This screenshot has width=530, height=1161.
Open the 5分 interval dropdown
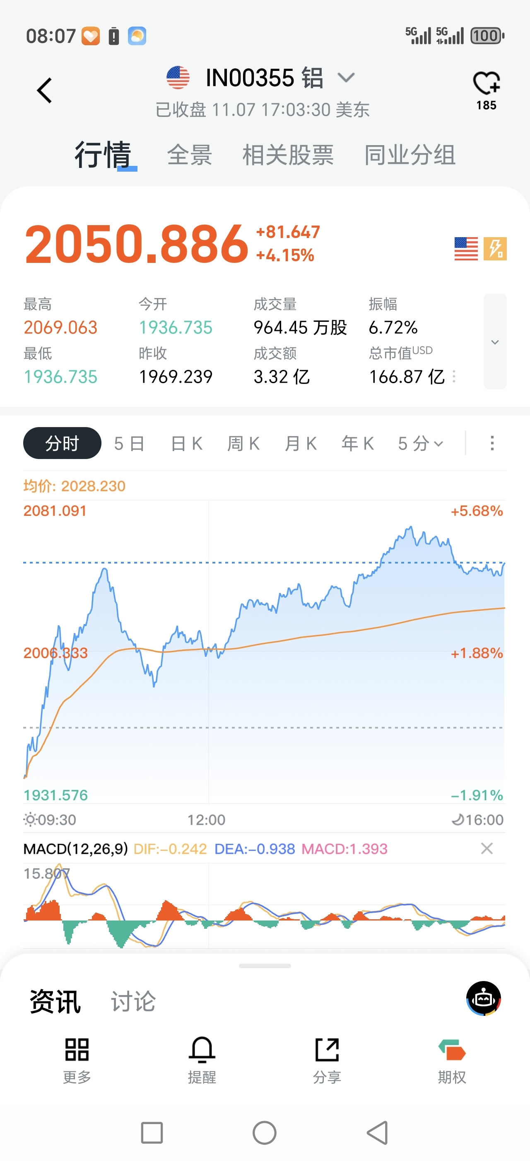(x=421, y=444)
